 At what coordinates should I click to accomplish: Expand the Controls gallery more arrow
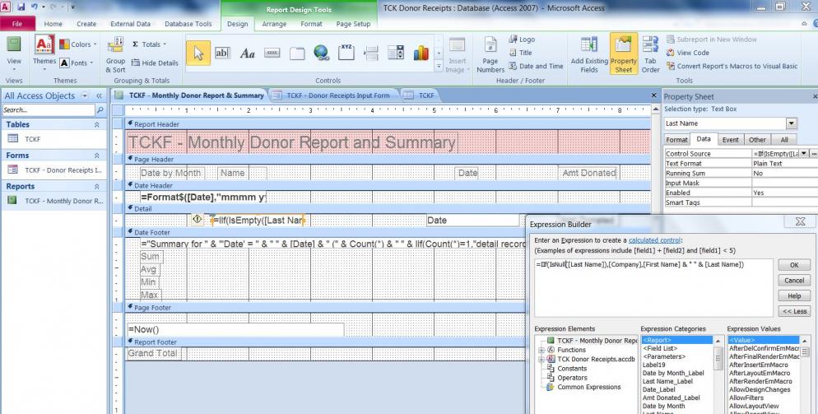tap(439, 67)
